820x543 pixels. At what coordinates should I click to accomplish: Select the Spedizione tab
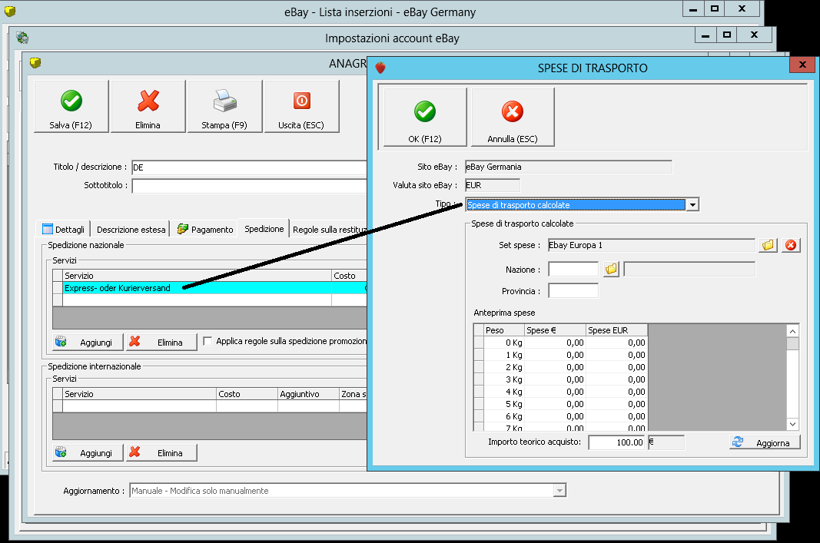[x=264, y=228]
